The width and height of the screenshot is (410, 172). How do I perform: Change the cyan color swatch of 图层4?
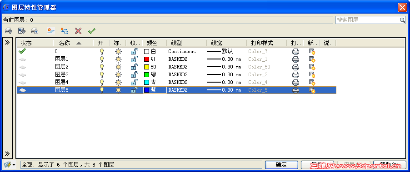pos(147,83)
